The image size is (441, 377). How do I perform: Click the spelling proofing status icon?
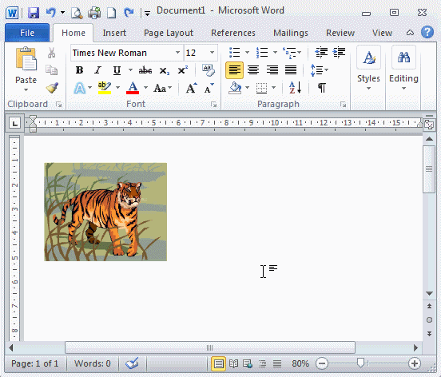point(132,363)
